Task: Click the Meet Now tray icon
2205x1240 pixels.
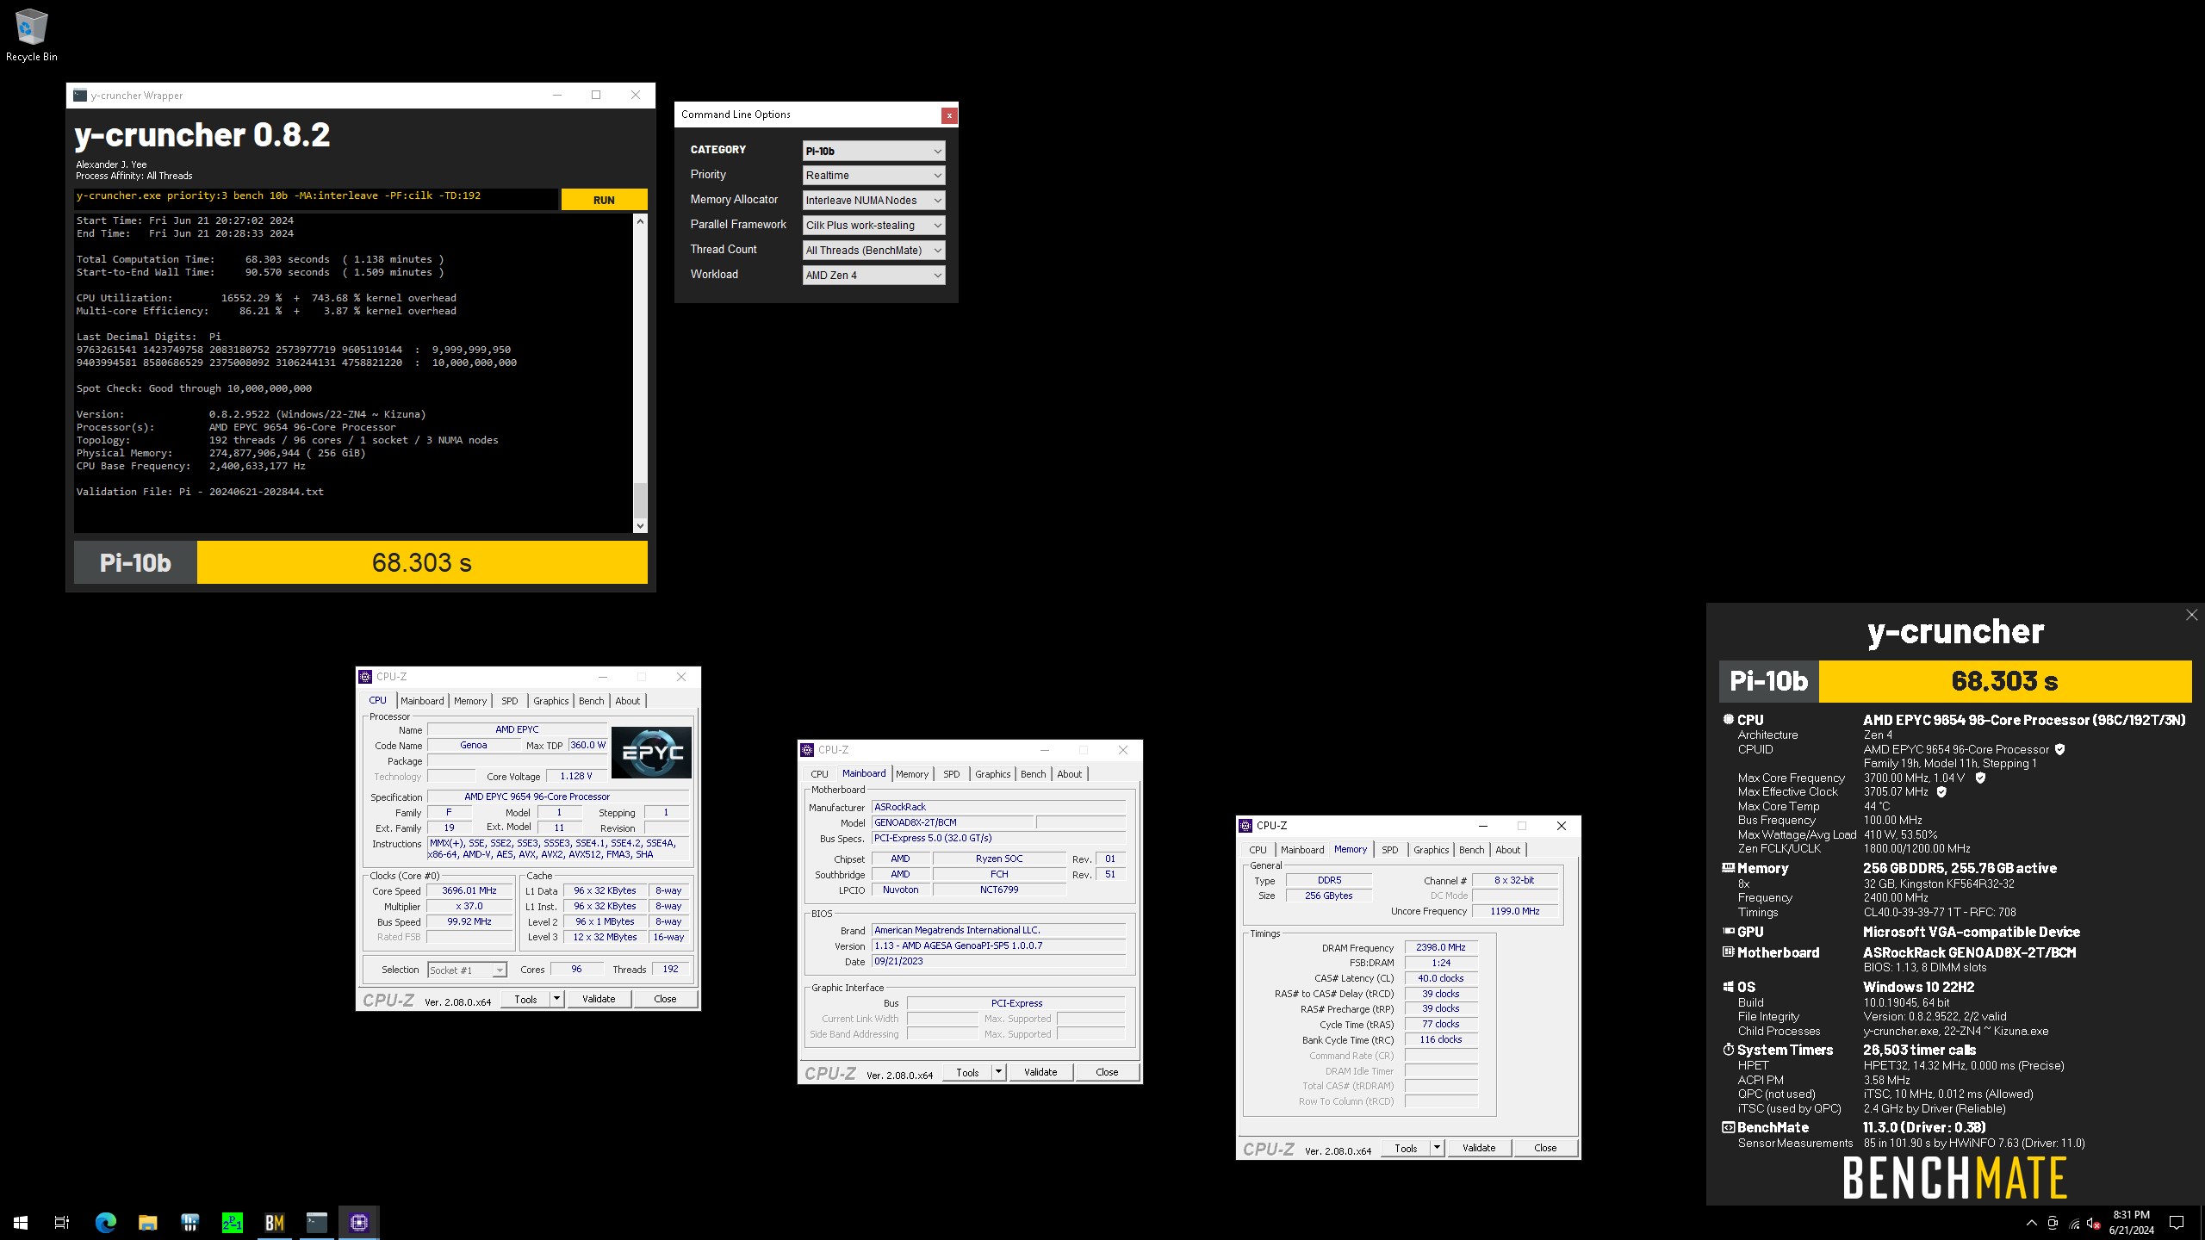Action: [x=2053, y=1223]
